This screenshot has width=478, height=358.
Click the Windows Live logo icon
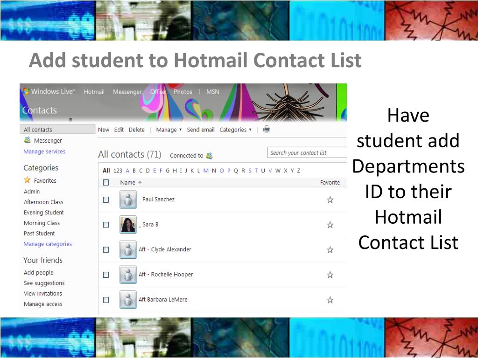pyautogui.click(x=26, y=91)
